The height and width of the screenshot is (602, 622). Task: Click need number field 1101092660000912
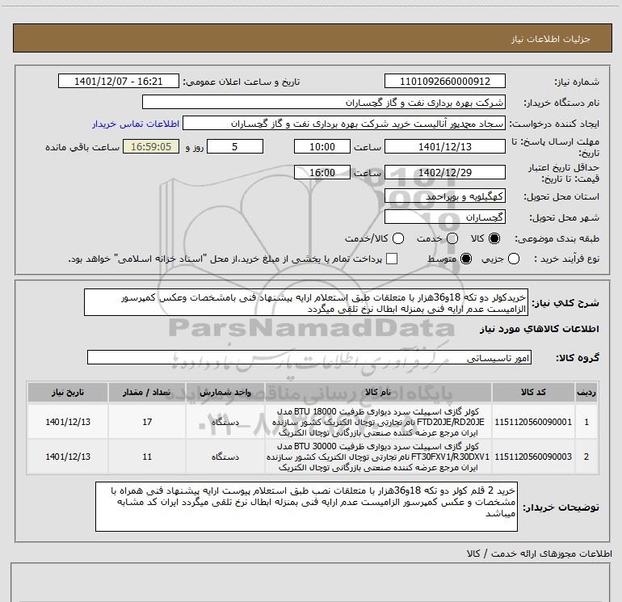[x=444, y=81]
